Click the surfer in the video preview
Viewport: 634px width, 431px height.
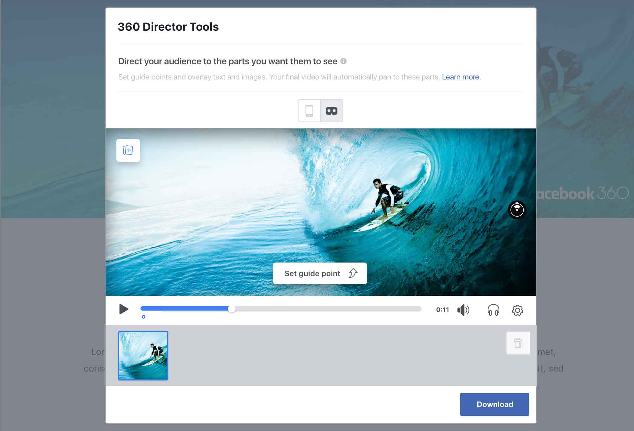coord(388,199)
